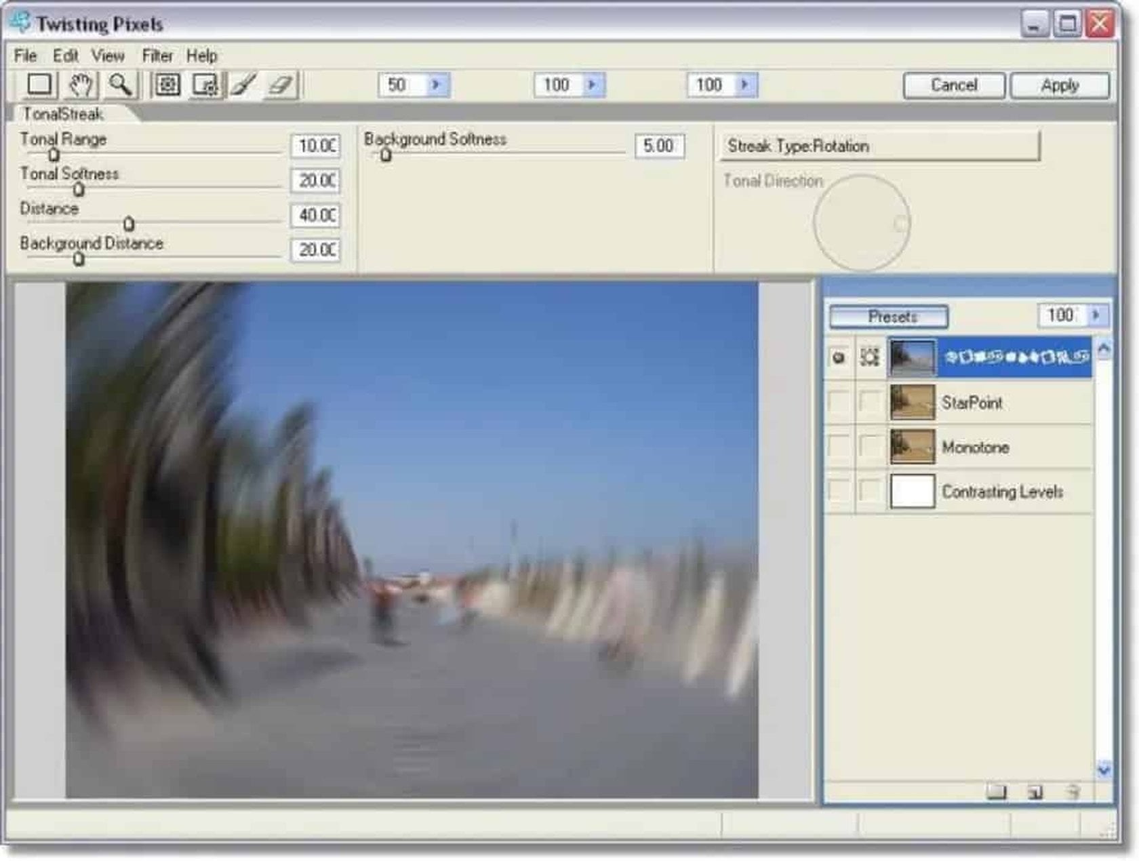Select the Monotone preset thumbnail
Screen dimensions: 1139x861
tap(912, 447)
